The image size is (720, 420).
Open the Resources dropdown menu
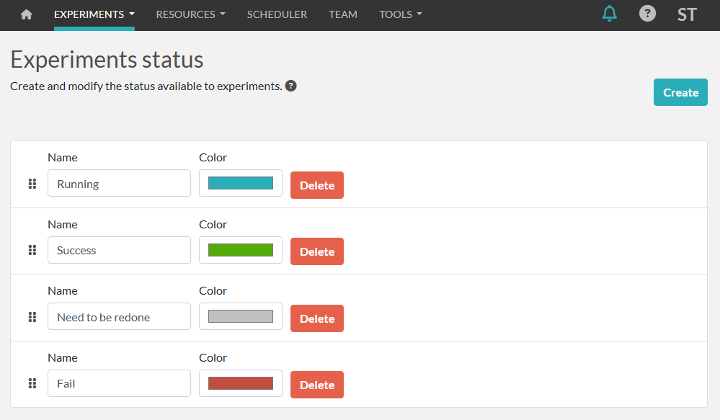click(190, 14)
